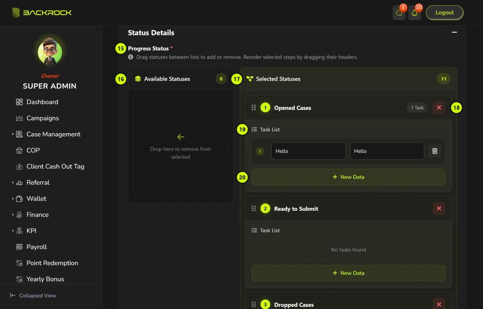Click the 1 Task badge on Opened Cases
Viewport: 483px width, 309px height.
[x=417, y=108]
